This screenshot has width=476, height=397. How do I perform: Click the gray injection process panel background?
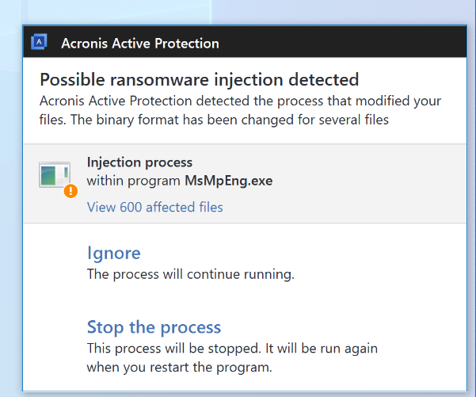tap(364, 184)
